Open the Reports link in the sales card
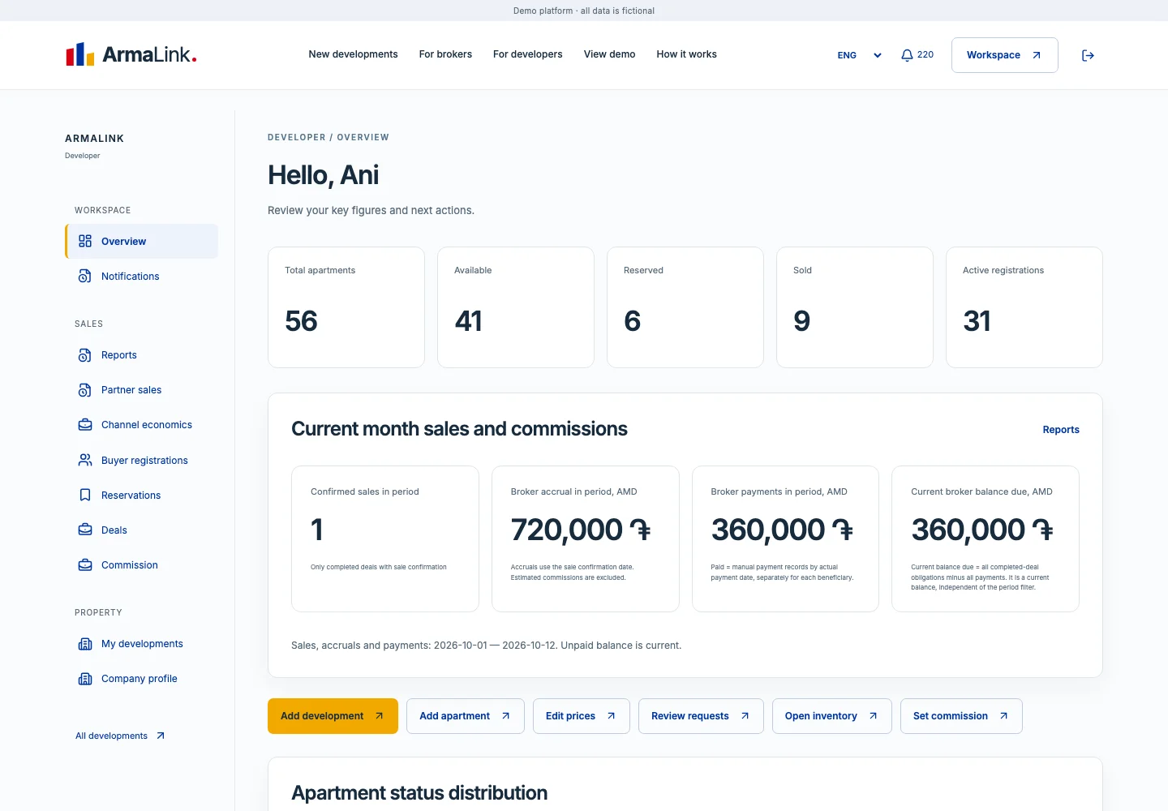 [1061, 430]
